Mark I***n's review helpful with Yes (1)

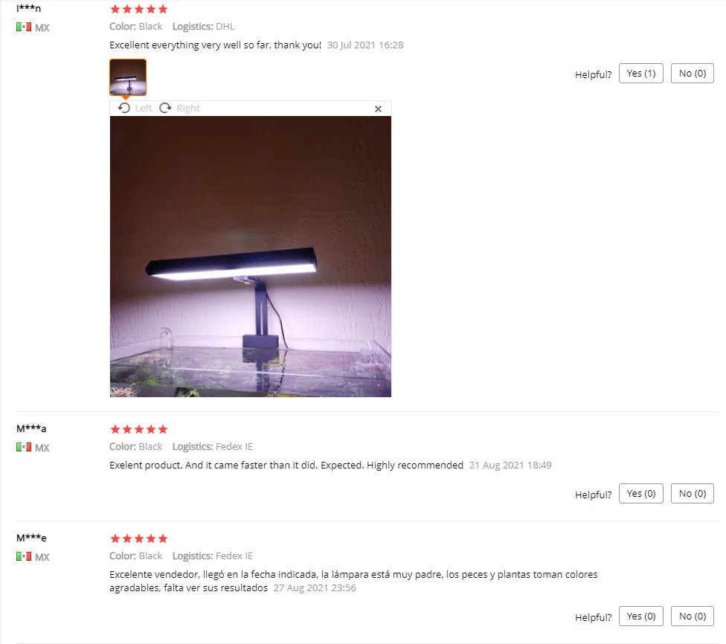tap(640, 74)
